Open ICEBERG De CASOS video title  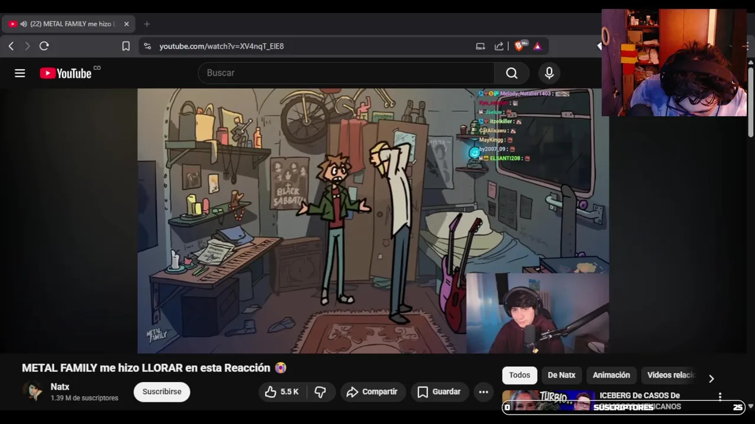coord(640,400)
